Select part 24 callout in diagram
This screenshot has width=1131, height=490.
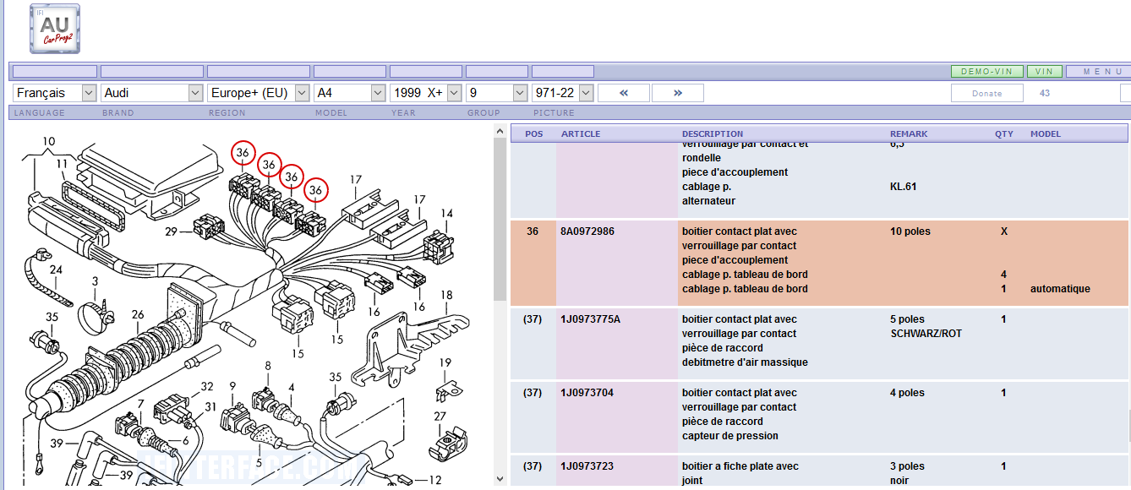(x=56, y=270)
